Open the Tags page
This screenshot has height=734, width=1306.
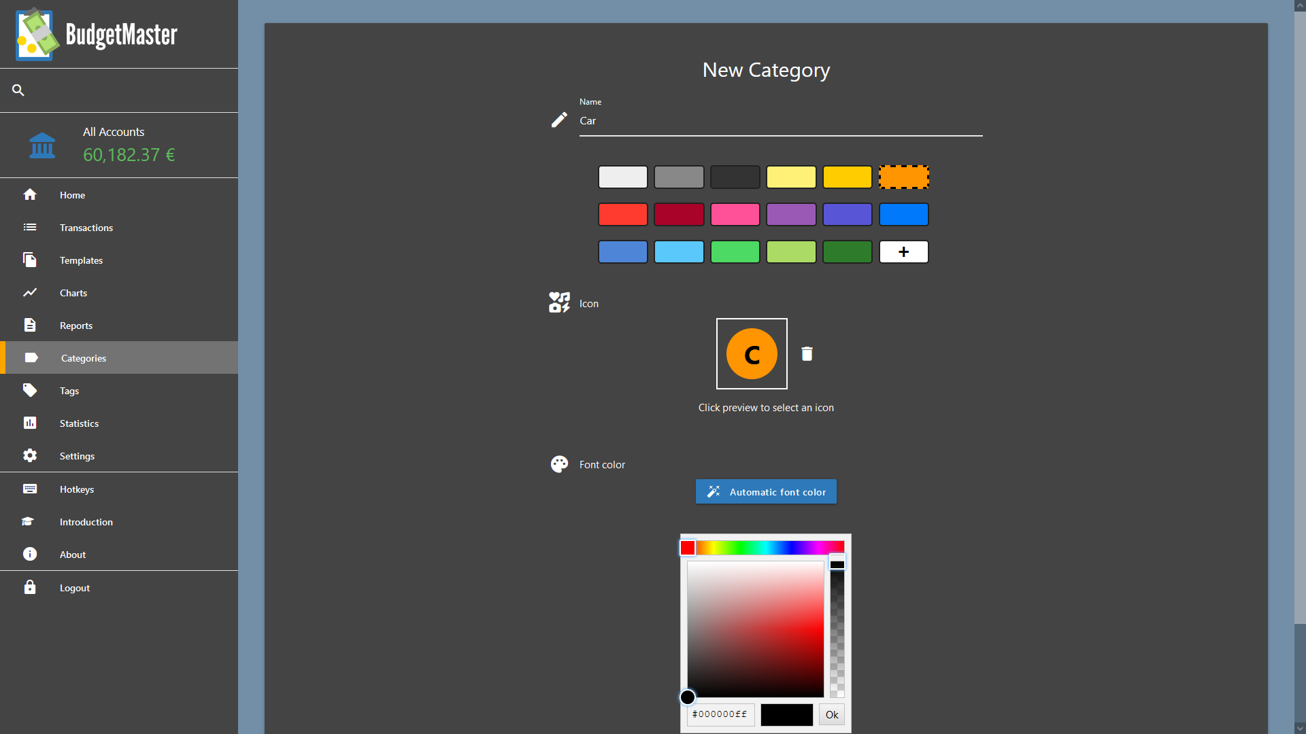pyautogui.click(x=119, y=391)
